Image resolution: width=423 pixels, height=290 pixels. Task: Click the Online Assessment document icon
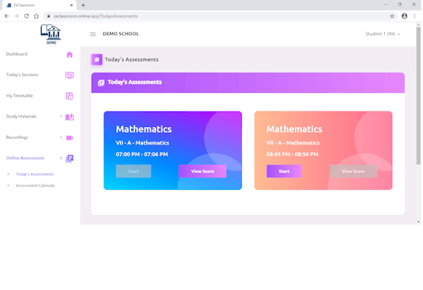(70, 159)
